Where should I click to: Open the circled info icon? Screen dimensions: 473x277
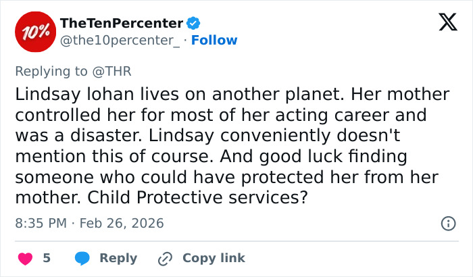(447, 223)
